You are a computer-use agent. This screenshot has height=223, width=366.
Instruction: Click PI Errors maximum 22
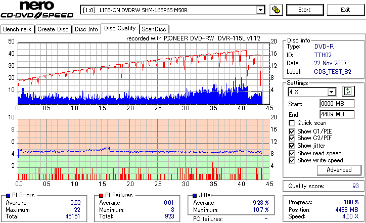tap(77, 210)
